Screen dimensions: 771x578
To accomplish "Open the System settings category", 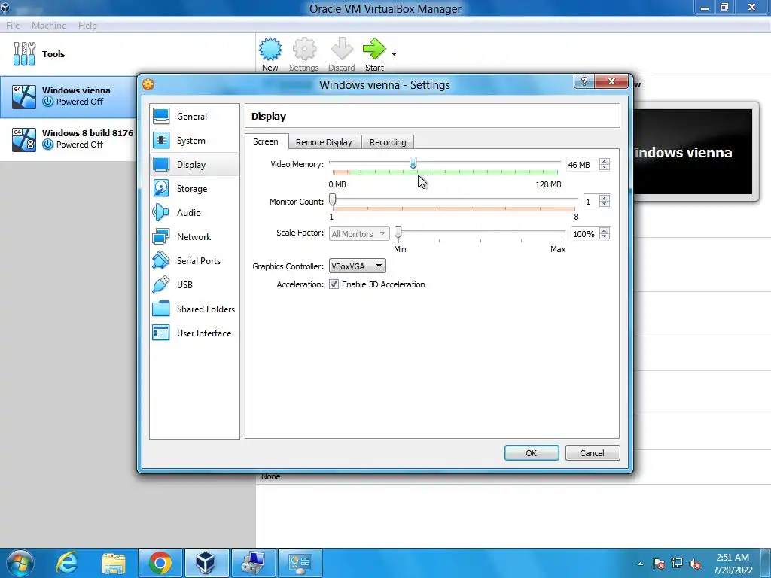I will (x=194, y=141).
